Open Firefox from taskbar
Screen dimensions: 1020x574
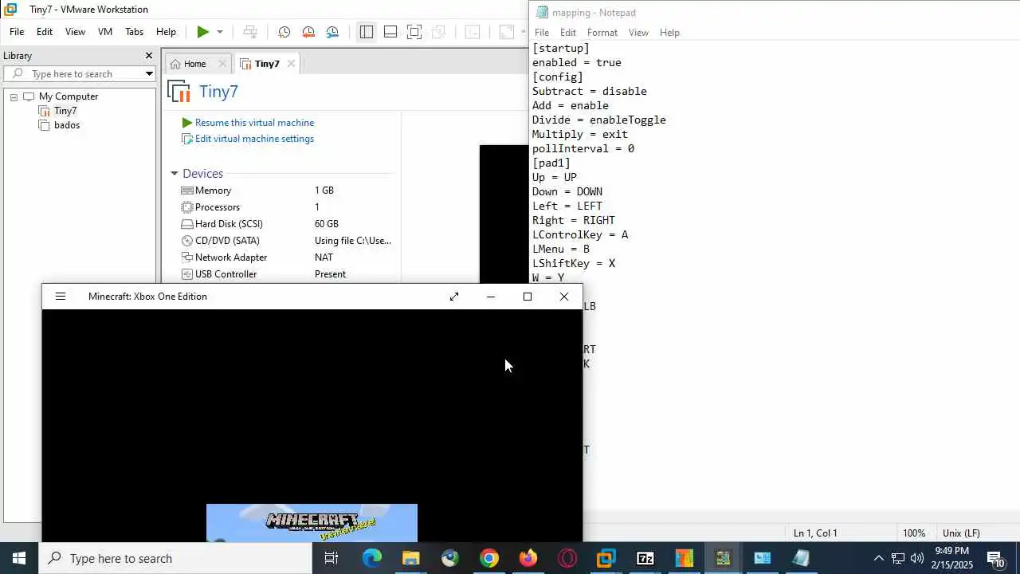tap(528, 558)
